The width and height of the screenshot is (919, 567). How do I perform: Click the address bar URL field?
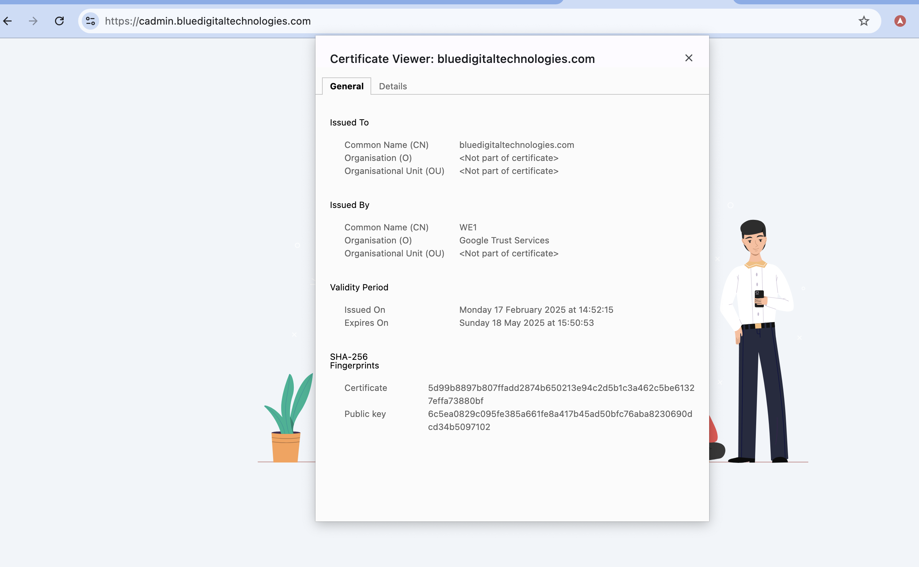coord(450,21)
